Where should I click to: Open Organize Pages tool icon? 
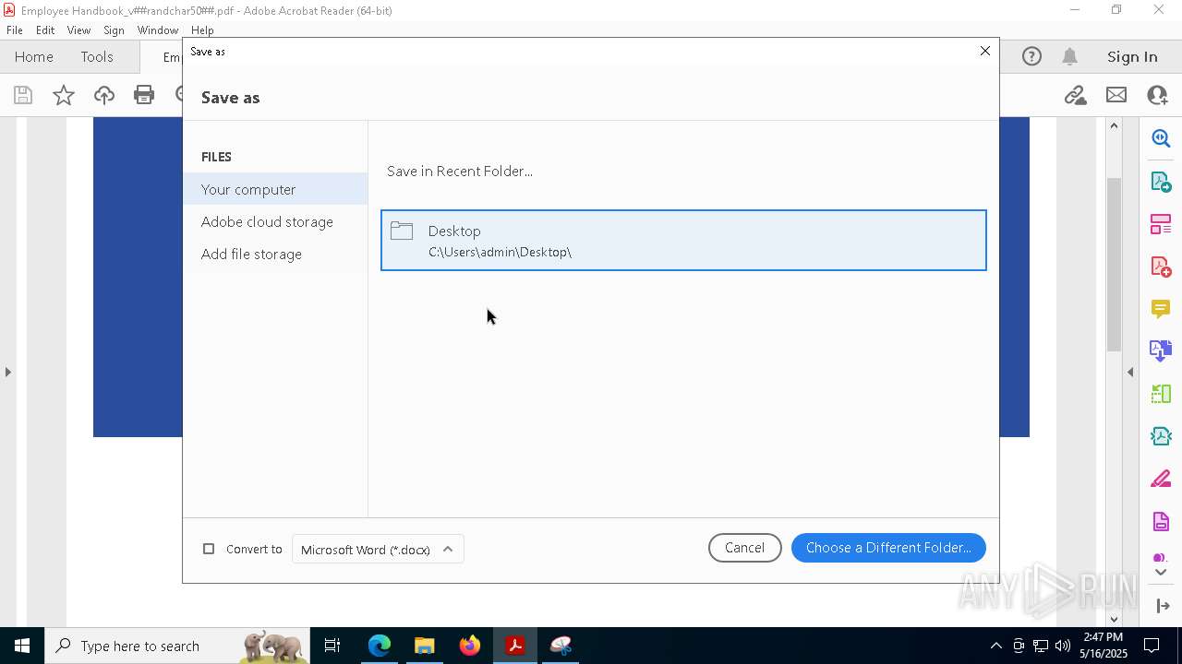click(1161, 224)
